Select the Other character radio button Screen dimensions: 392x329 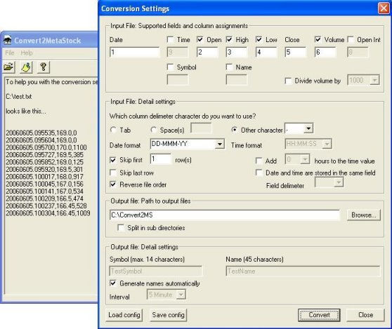pos(234,130)
